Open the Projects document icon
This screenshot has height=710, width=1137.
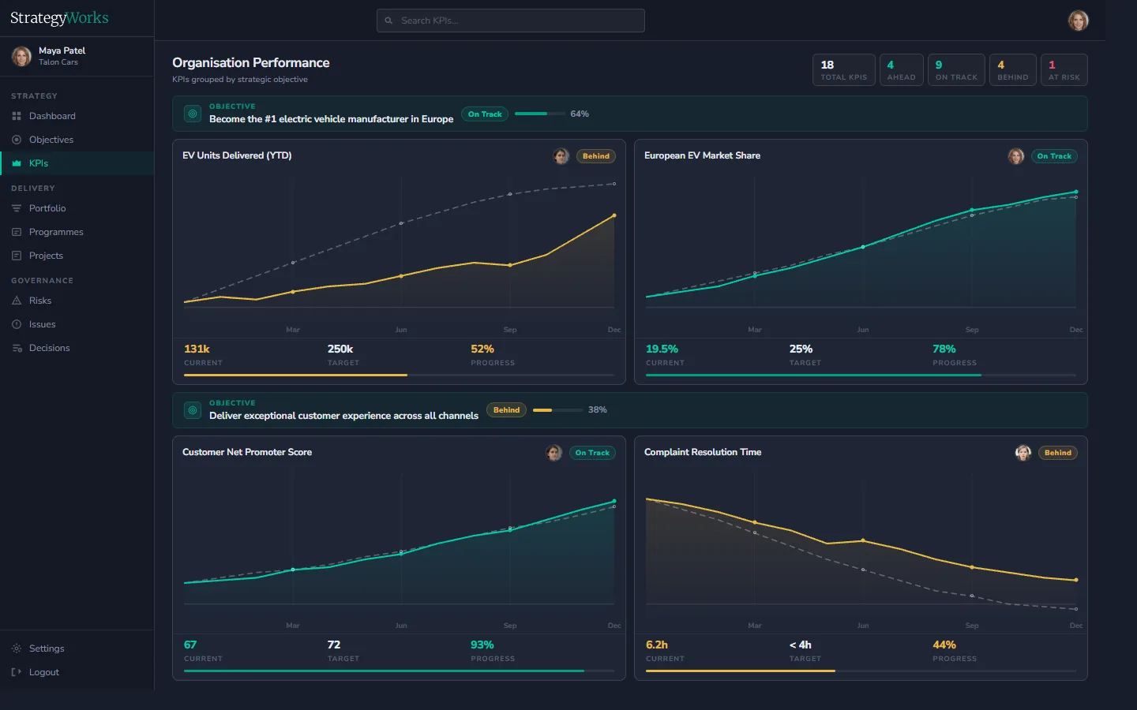17,255
